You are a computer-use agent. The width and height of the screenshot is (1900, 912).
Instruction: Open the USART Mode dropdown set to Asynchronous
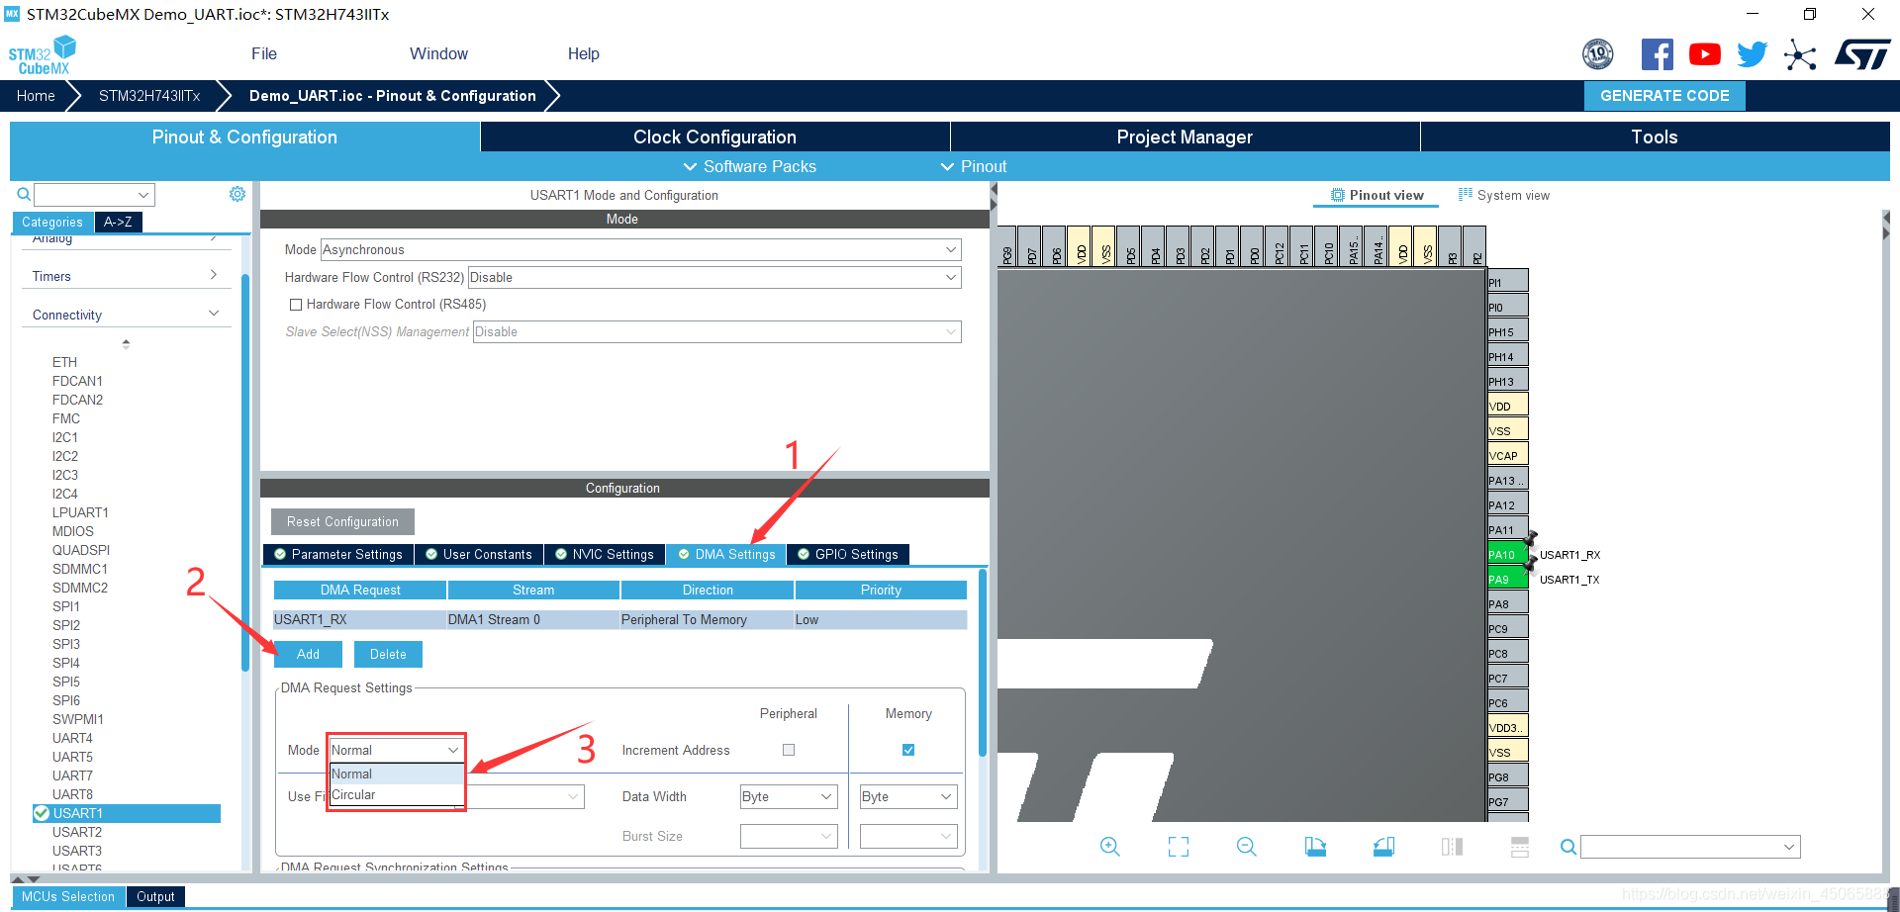[640, 249]
